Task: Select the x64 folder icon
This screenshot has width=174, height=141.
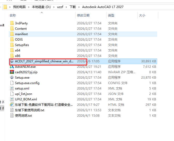Action: click(12, 50)
